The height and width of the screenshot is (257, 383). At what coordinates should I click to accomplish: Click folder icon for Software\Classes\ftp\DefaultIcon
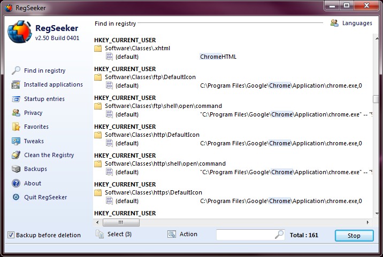click(x=98, y=77)
